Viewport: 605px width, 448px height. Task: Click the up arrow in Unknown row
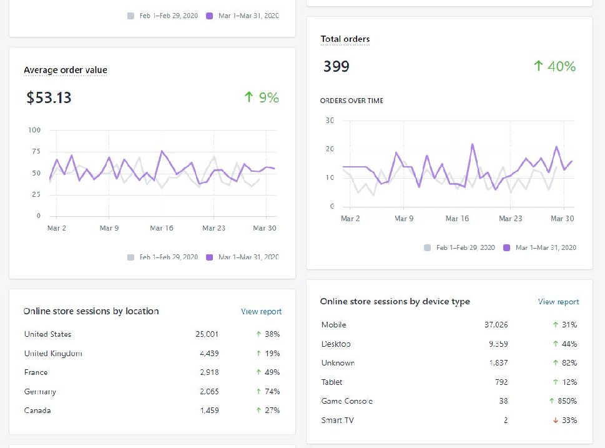pos(556,362)
